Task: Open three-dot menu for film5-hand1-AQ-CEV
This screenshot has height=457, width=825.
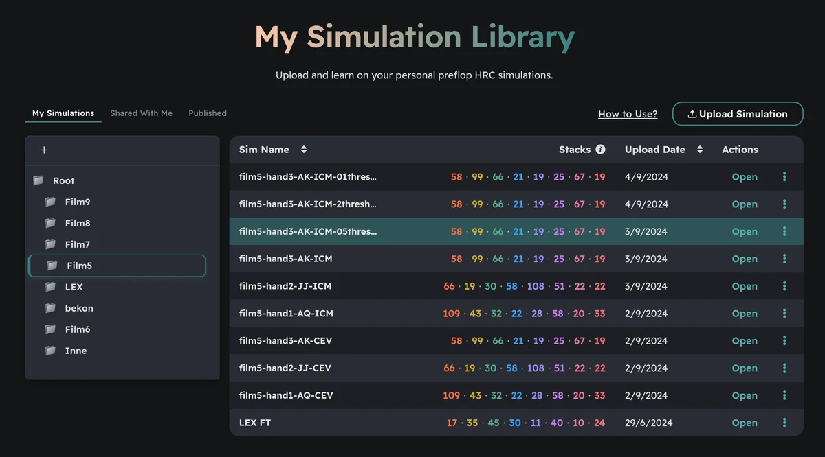Action: point(784,395)
